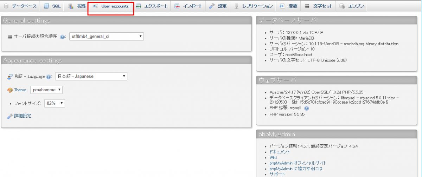Open the 82% font size dropdown

click(55, 103)
